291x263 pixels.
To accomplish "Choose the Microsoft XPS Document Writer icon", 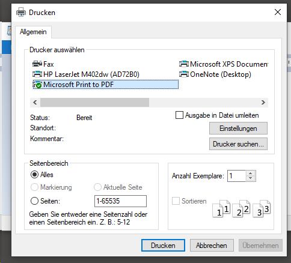I will pos(184,64).
